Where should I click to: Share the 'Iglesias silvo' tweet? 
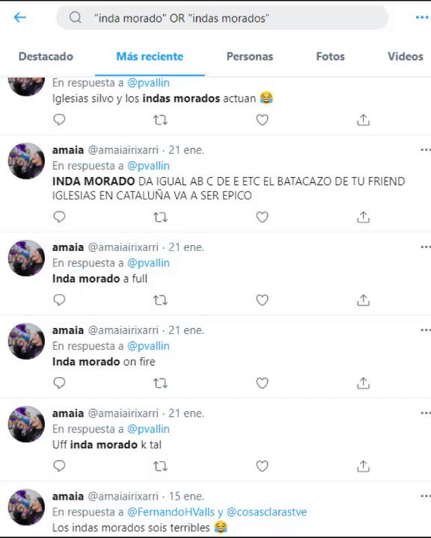pyautogui.click(x=364, y=120)
